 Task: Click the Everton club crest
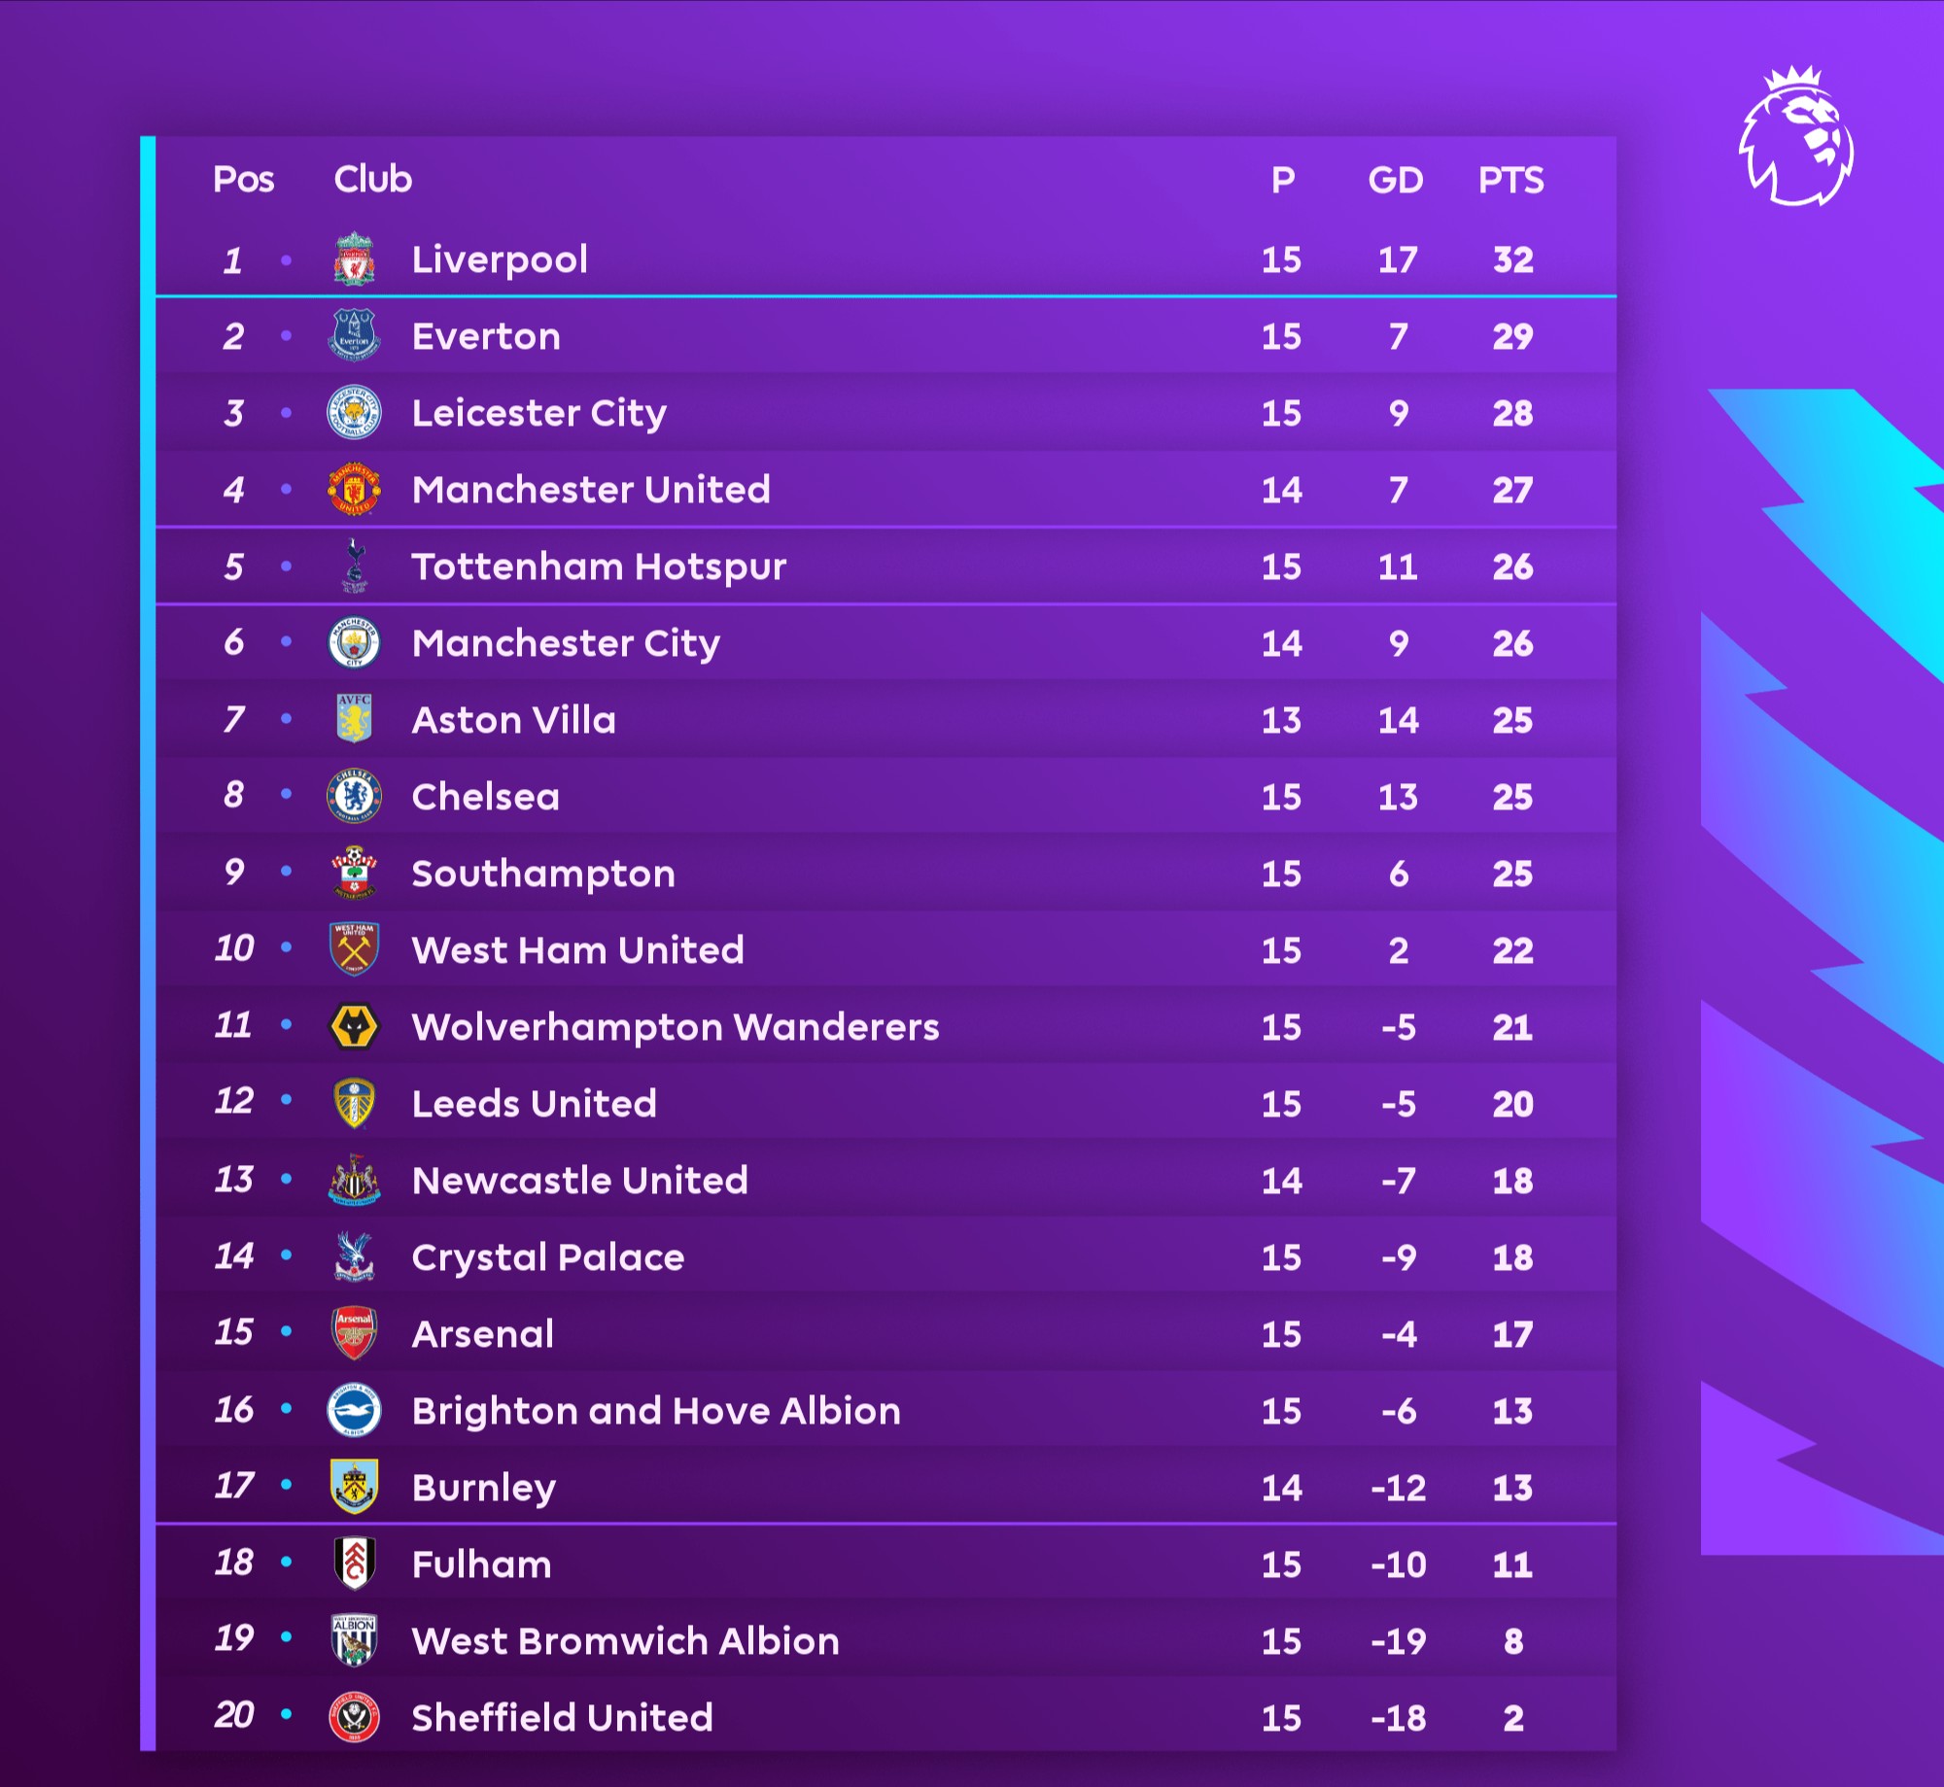tap(354, 335)
